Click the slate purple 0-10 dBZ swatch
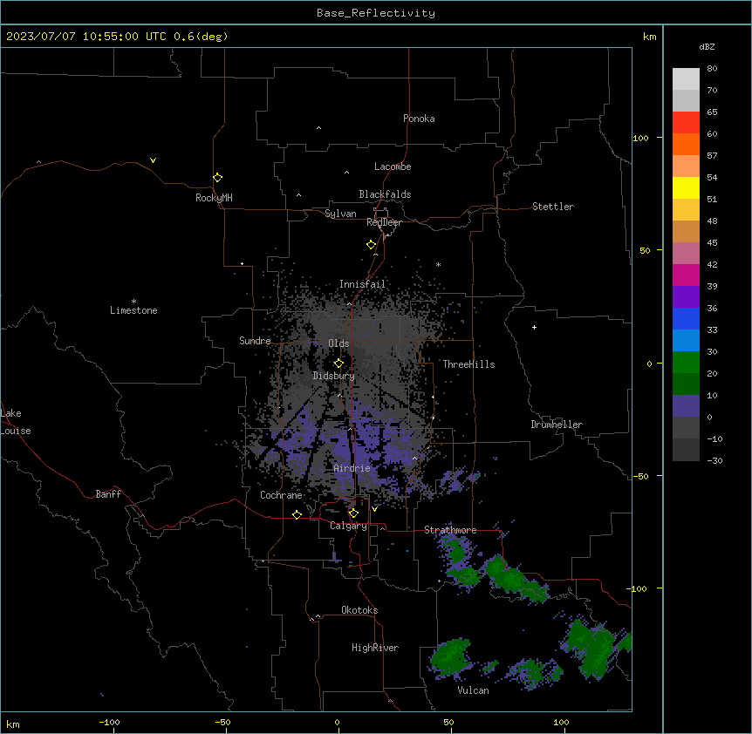The image size is (752, 734). point(686,406)
